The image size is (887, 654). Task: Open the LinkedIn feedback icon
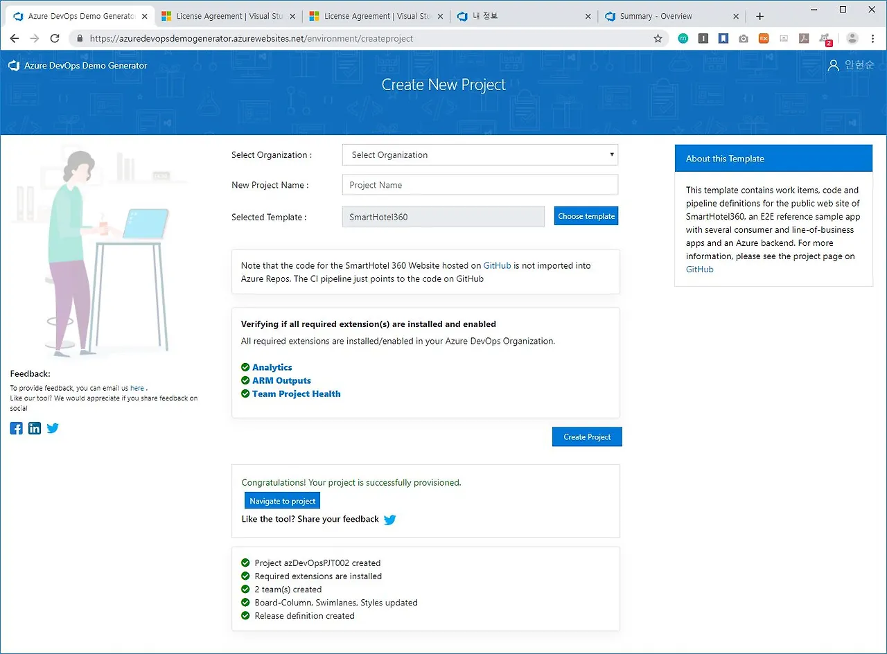coord(35,428)
